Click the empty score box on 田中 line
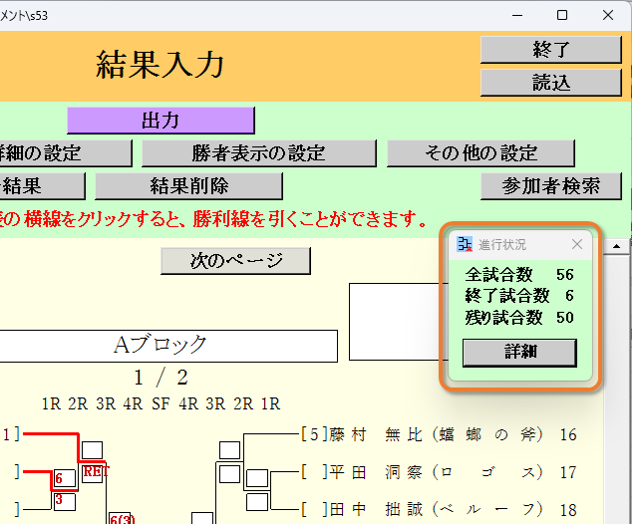 (x=257, y=502)
